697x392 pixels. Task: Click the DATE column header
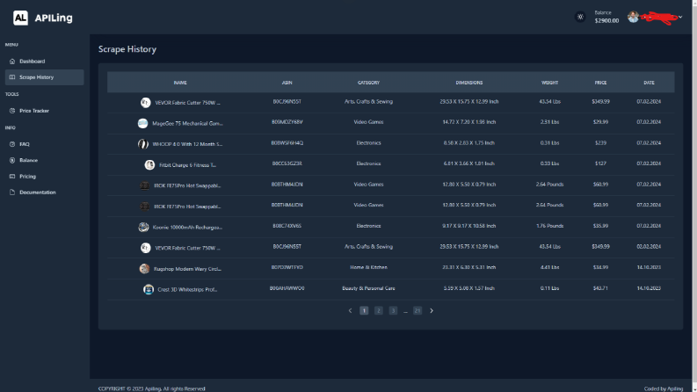pyautogui.click(x=649, y=83)
